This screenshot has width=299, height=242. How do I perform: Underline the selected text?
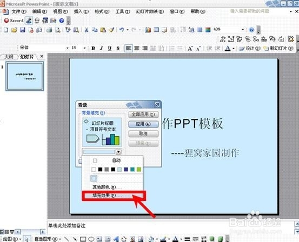pos(110,49)
